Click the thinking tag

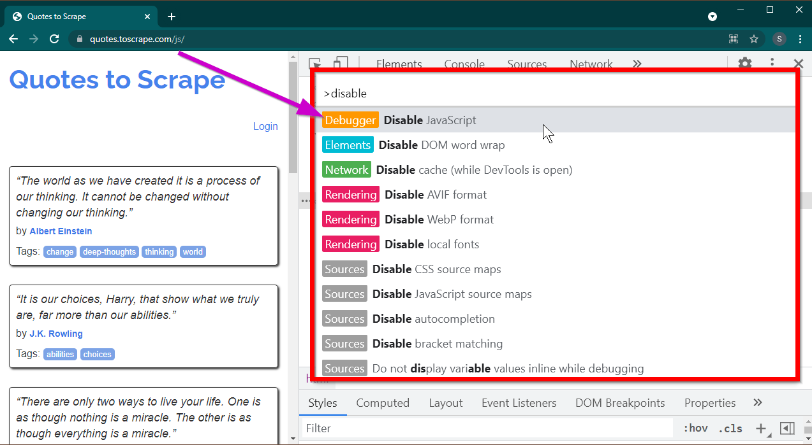pyautogui.click(x=159, y=252)
